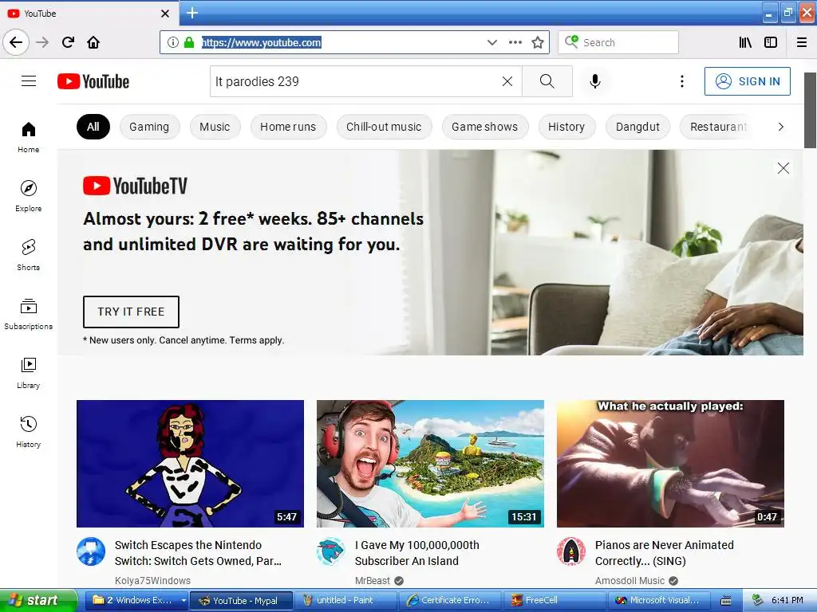Open title I Gave My 100,000,000th Subscriber
The image size is (817, 612).
(416, 553)
